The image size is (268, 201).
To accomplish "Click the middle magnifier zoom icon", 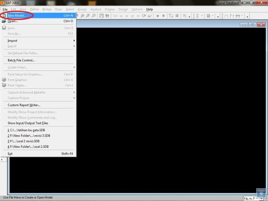I will click(x=88, y=16).
